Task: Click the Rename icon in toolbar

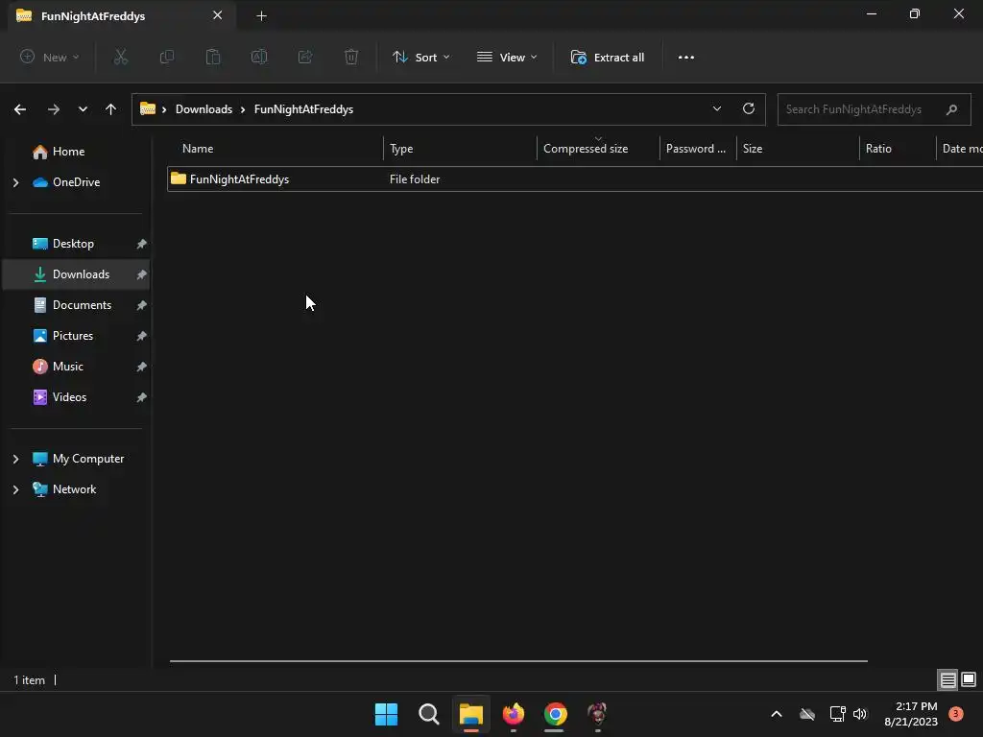Action: 259,57
